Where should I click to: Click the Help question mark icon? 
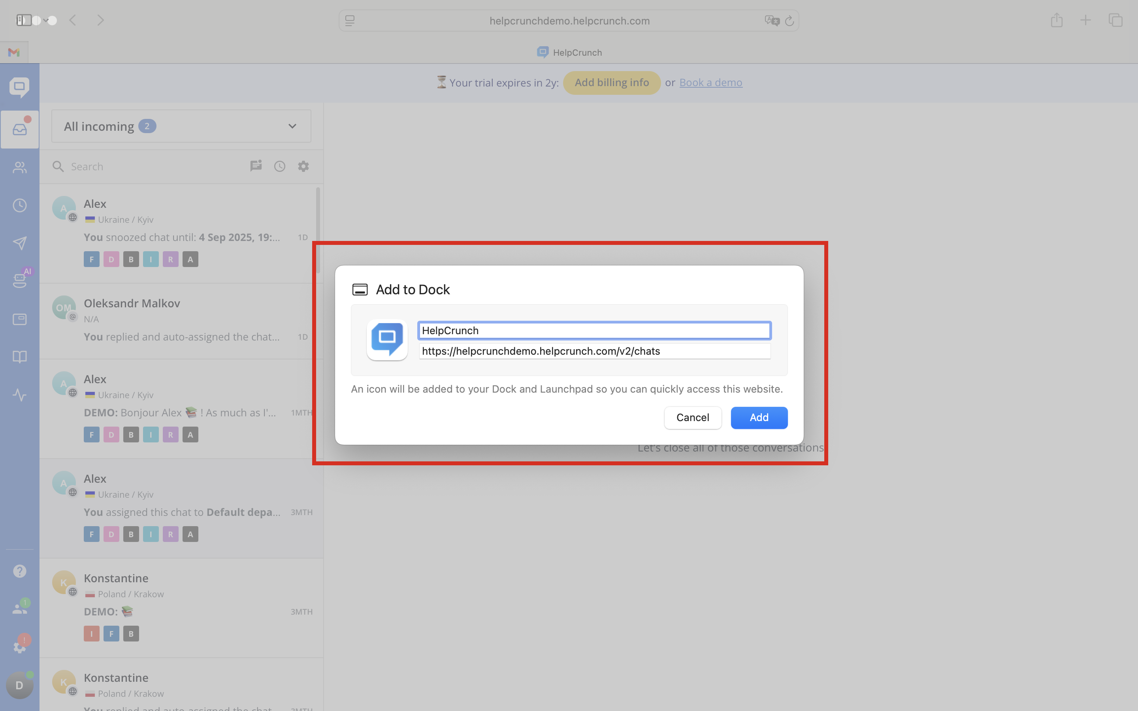coord(20,571)
